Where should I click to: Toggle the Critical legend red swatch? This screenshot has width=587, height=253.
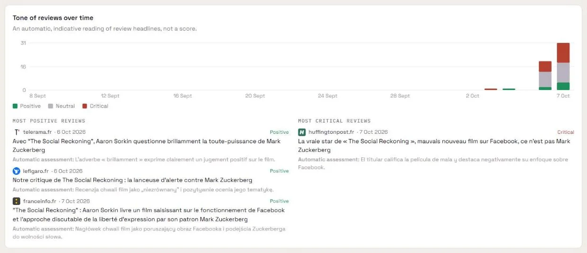coord(85,106)
